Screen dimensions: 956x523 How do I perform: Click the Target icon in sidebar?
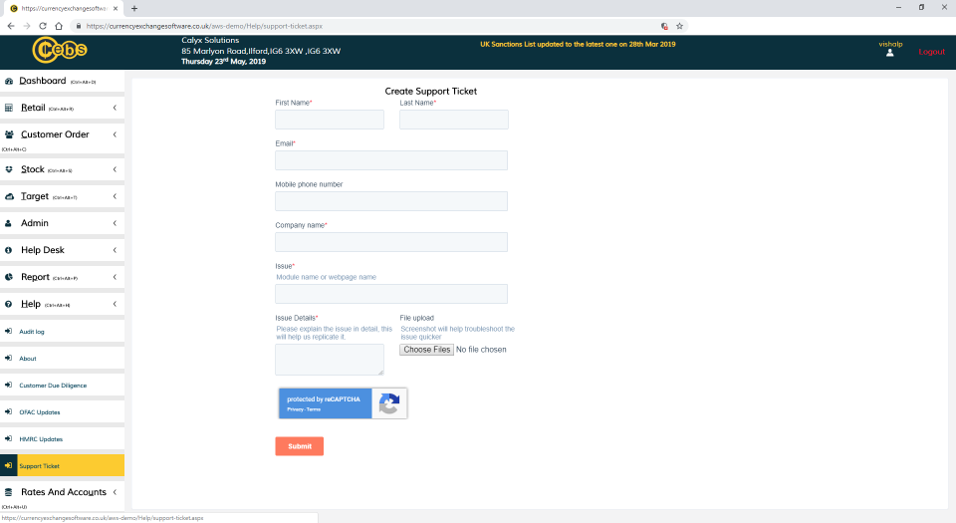[x=9, y=196]
